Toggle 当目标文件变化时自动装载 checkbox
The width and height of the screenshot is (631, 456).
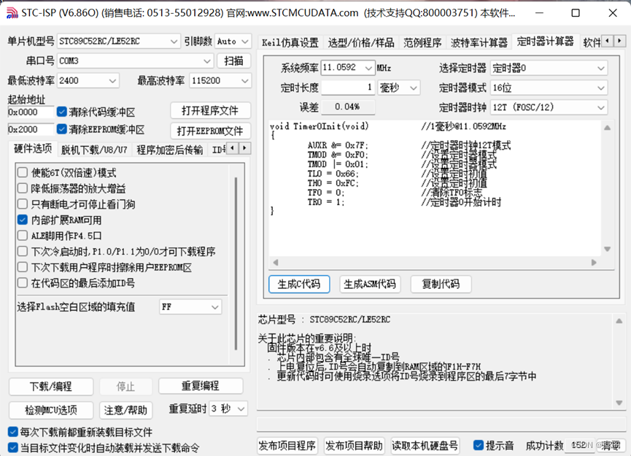pos(13,447)
